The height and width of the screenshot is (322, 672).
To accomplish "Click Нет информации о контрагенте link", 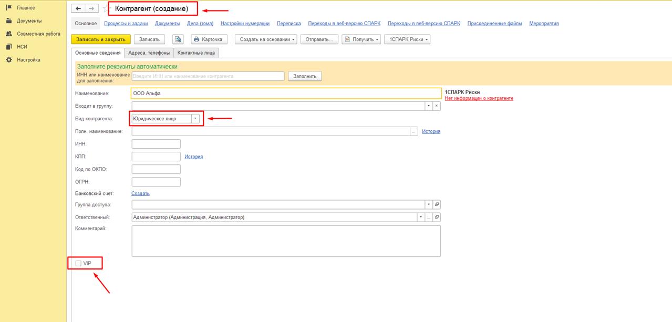I will click(x=479, y=99).
